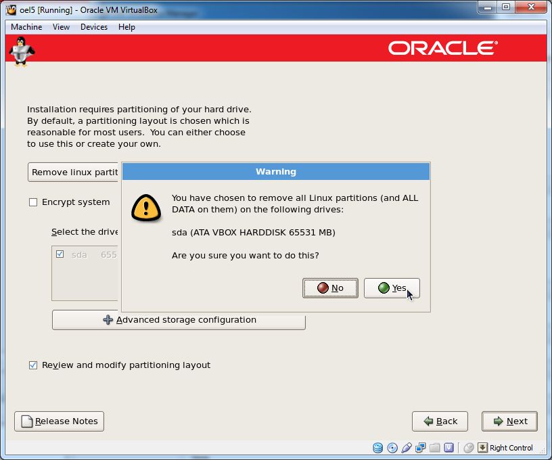The width and height of the screenshot is (552, 460).
Task: Click the virtualization chip status icon
Action: tap(449, 448)
